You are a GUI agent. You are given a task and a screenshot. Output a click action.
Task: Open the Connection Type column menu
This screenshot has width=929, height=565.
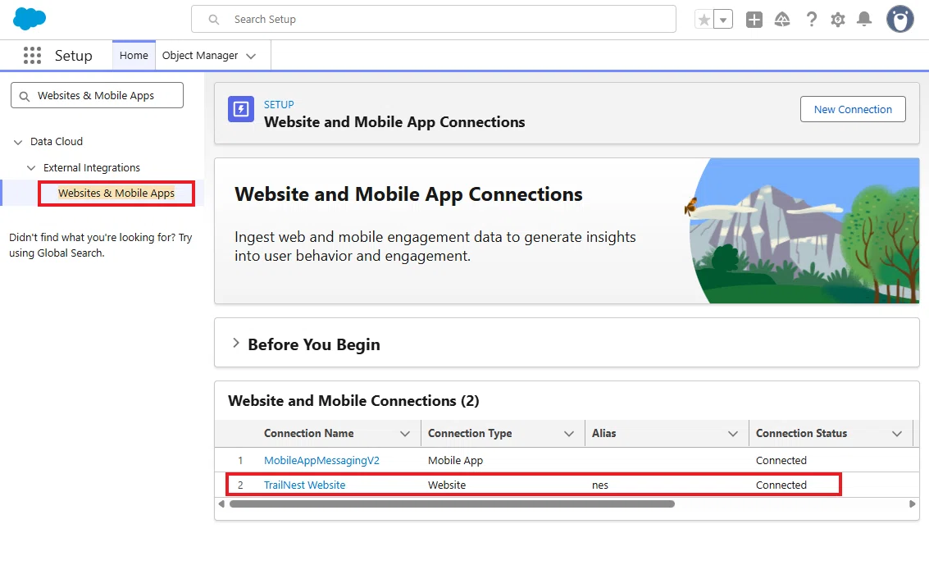[569, 434]
